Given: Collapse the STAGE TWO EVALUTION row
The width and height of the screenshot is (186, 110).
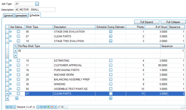Looking at the screenshot, I should coord(10,41).
